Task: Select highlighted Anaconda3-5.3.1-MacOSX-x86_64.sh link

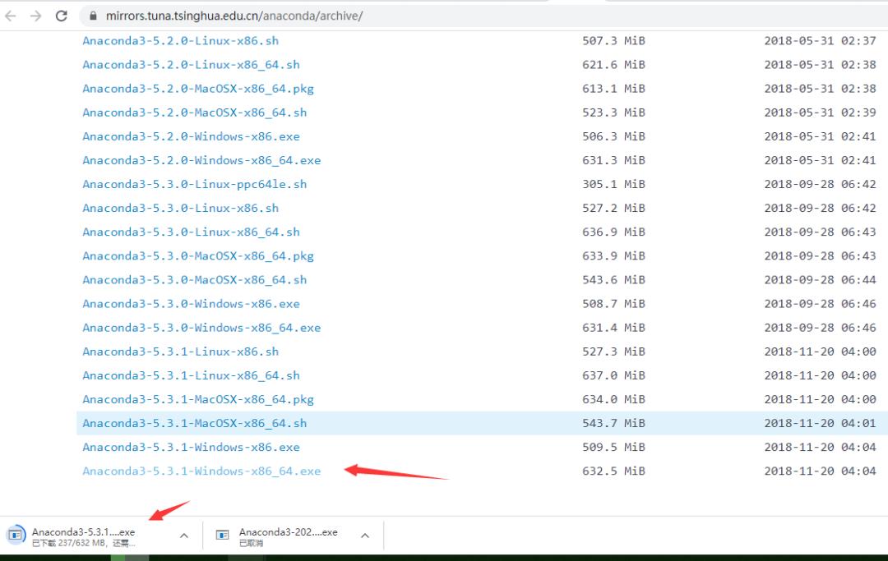Action: (x=195, y=424)
